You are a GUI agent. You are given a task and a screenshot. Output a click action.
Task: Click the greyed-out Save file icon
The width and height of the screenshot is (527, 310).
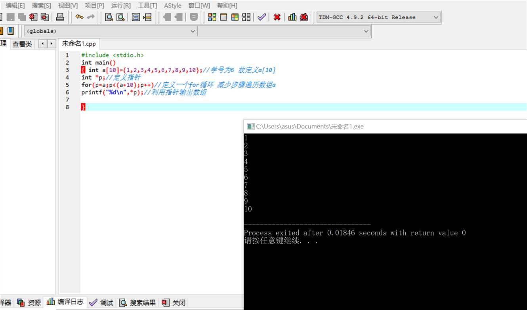tap(11, 17)
